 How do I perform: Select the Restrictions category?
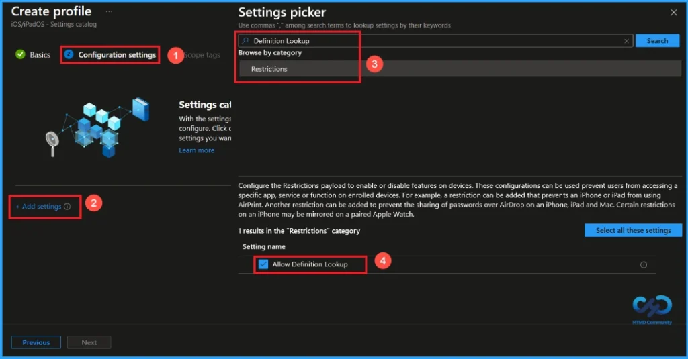point(460,69)
